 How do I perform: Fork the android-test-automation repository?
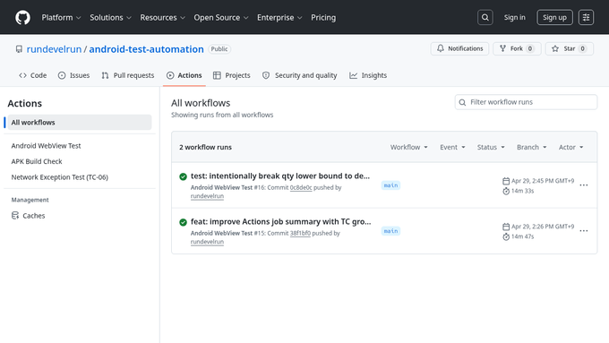(x=517, y=48)
